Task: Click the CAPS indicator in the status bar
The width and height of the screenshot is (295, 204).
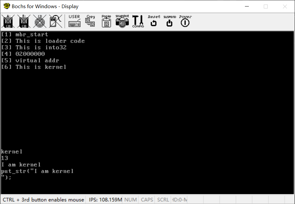Action: [147, 200]
